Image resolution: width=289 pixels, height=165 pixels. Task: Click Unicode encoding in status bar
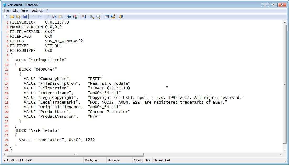click(x=113, y=160)
